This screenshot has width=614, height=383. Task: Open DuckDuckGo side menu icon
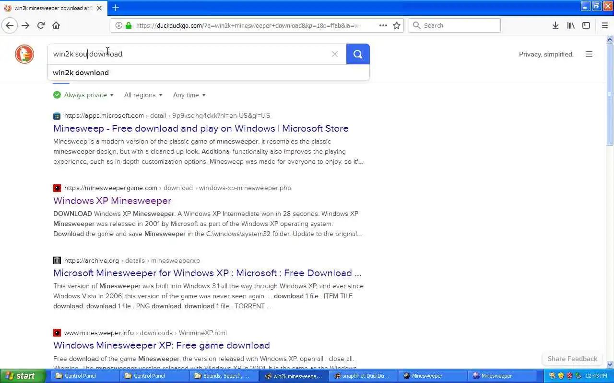click(589, 54)
